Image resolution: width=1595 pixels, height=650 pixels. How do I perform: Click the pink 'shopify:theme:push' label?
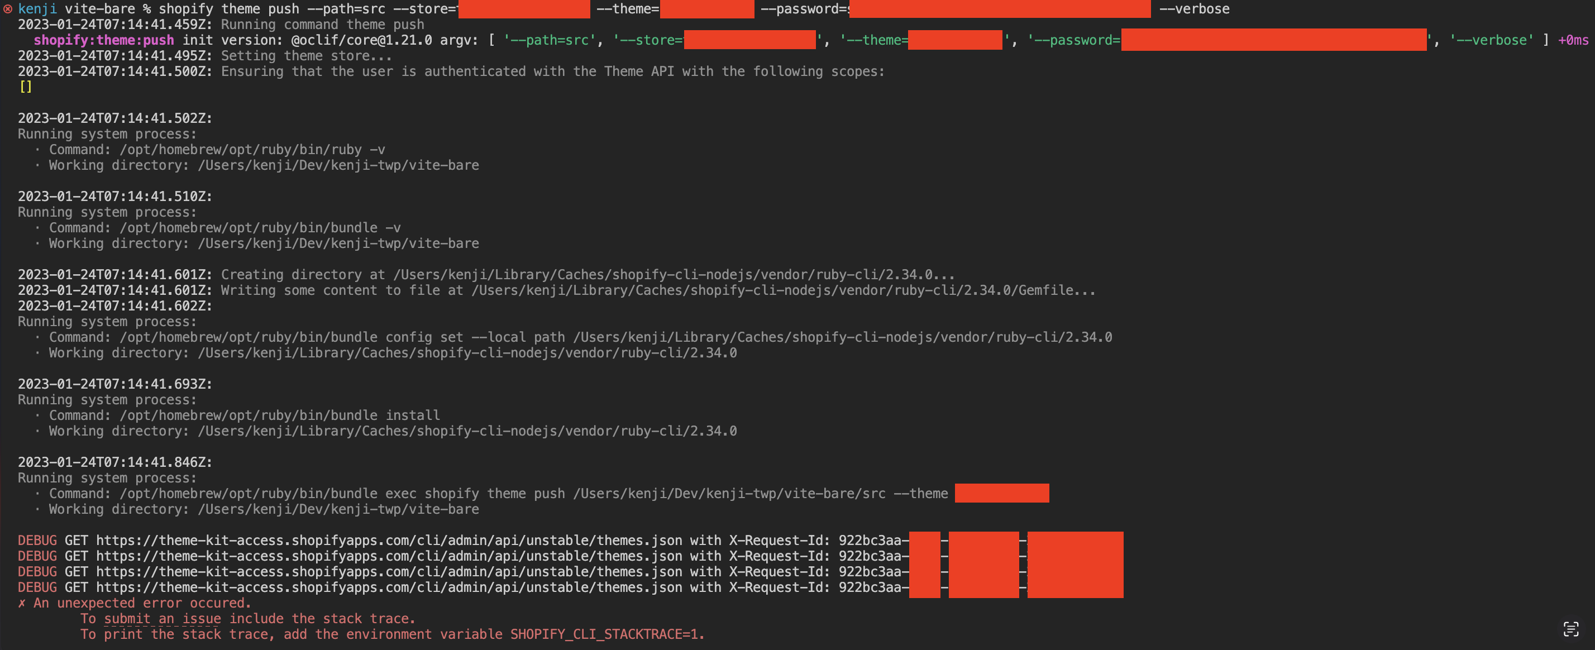103,40
